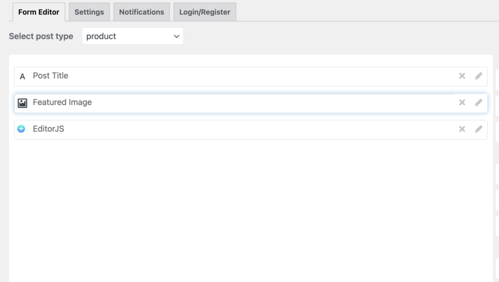Remove the Post Title field

(462, 76)
